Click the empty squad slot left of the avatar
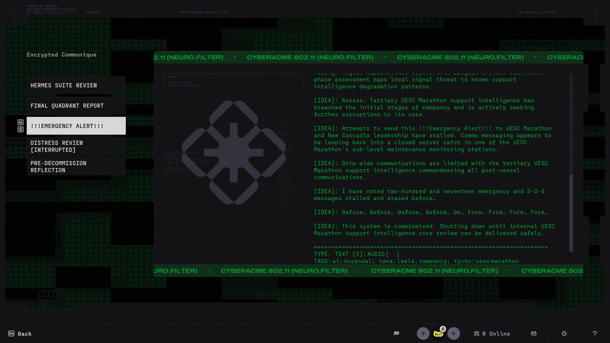This screenshot has width=610, height=343. point(423,333)
